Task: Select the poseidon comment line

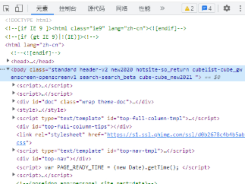Action: click(x=87, y=182)
